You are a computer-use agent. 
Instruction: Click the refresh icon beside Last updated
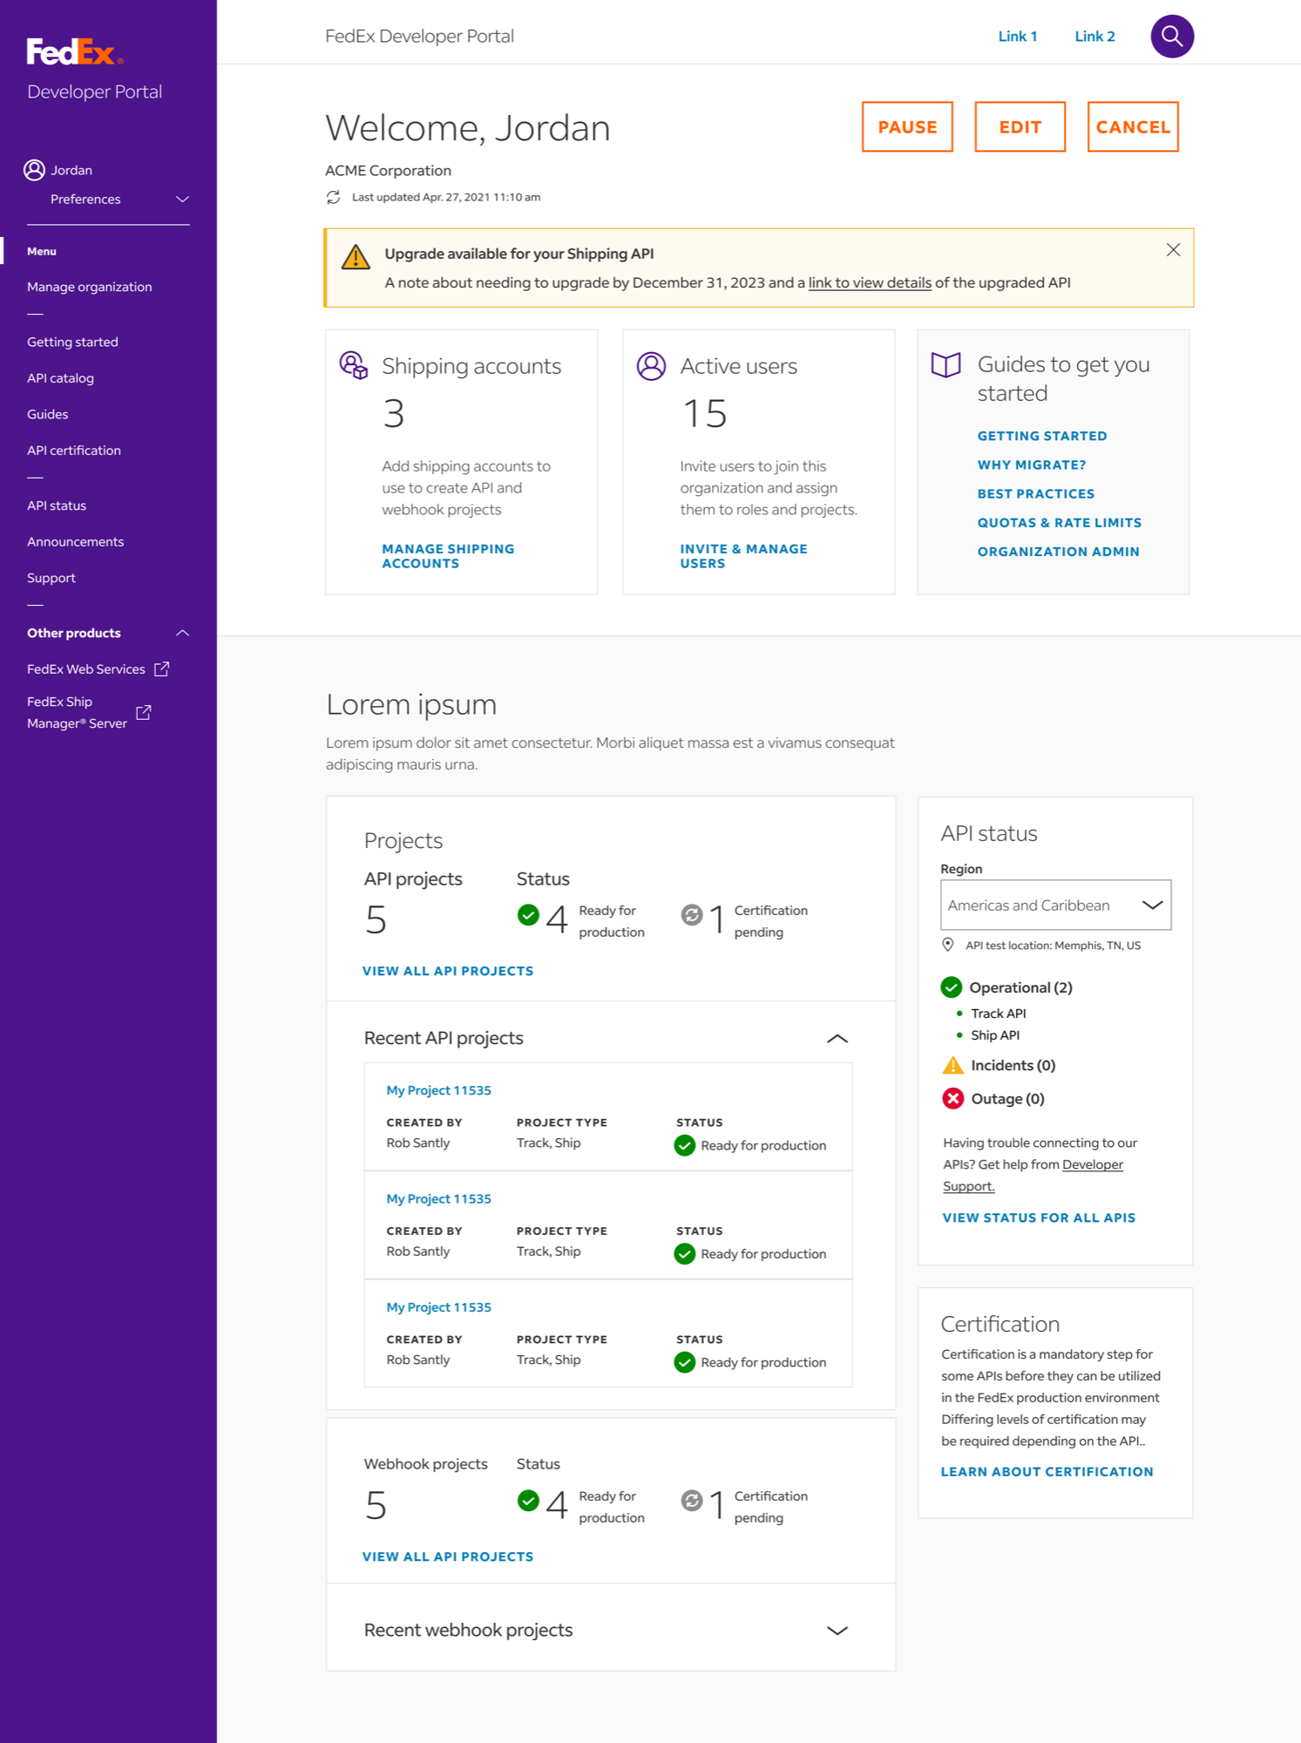[333, 198]
